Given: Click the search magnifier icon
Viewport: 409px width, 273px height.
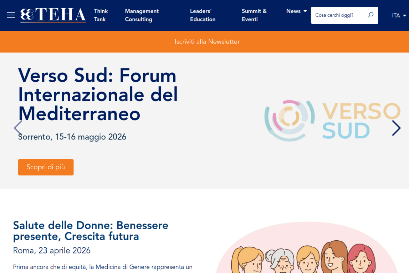Looking at the screenshot, I should pos(370,15).
